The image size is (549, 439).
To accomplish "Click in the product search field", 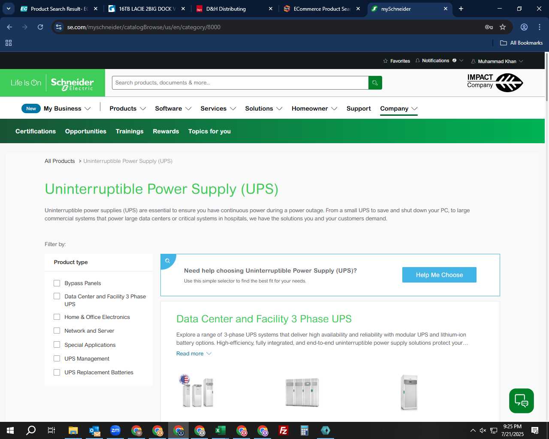I will tap(240, 83).
